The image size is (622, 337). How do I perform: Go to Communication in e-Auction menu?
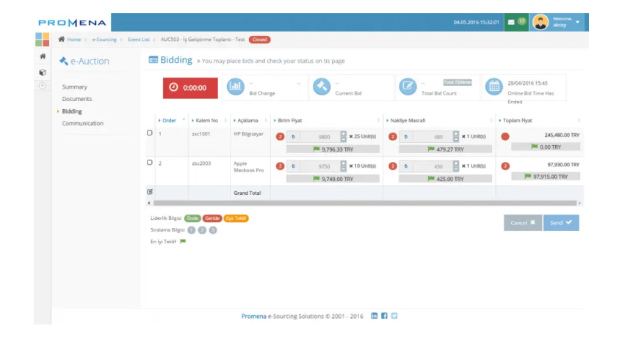pyautogui.click(x=82, y=123)
